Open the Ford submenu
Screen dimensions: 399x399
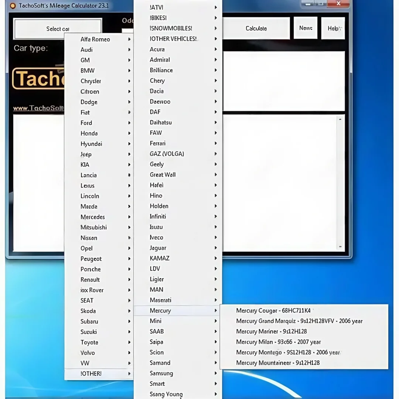click(99, 123)
